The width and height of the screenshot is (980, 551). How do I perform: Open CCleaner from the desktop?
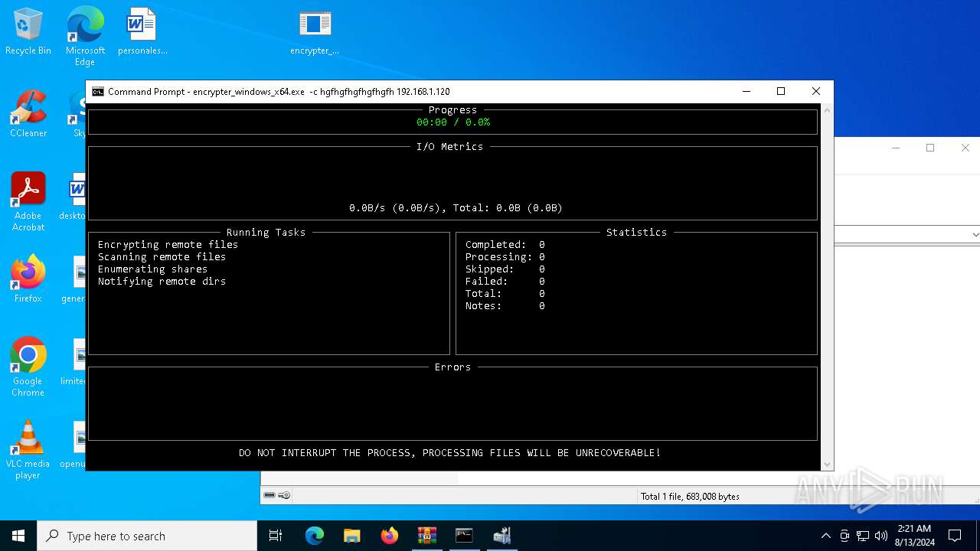[28, 115]
